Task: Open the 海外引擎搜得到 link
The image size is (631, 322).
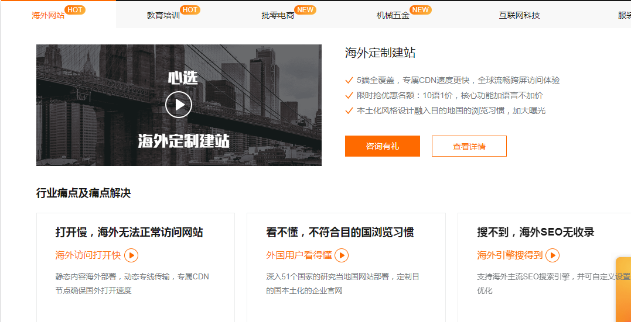Action: pos(510,255)
